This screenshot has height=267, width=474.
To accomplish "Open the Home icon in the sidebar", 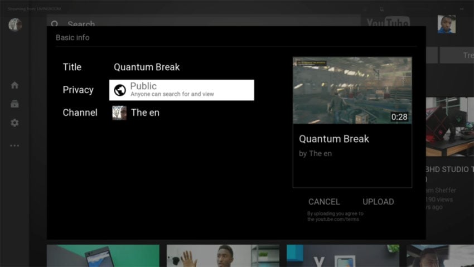I will 14,85.
